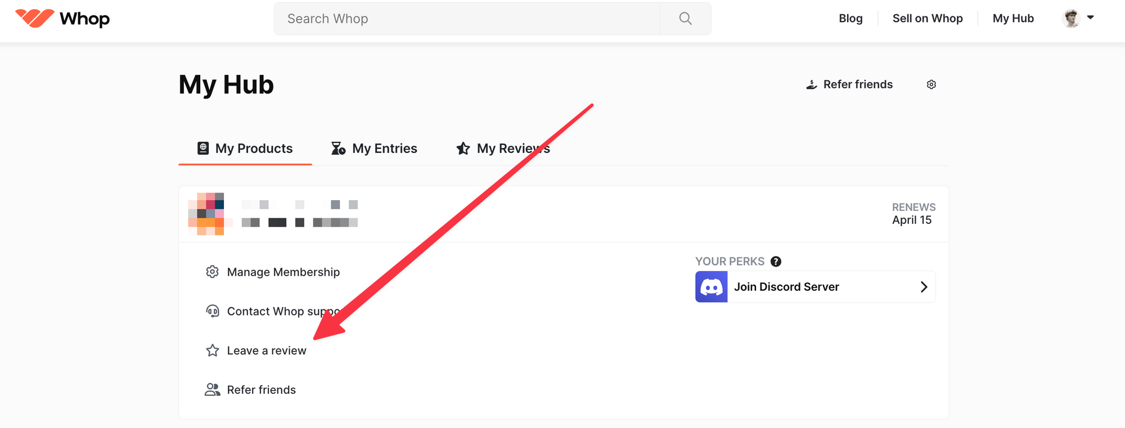Click the RENEWS label

pyautogui.click(x=914, y=207)
